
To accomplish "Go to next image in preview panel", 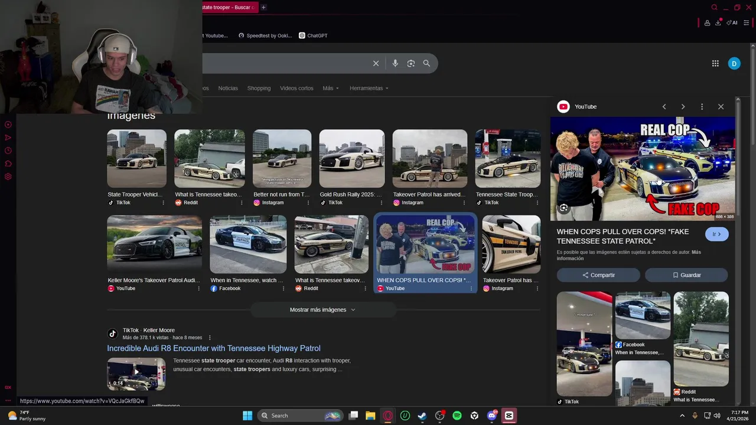I will click(683, 107).
